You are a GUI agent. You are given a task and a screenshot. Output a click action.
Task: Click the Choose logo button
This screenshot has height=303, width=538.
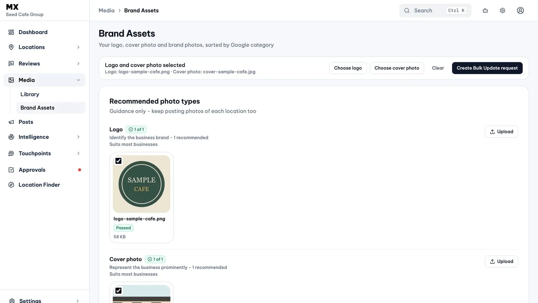348,68
